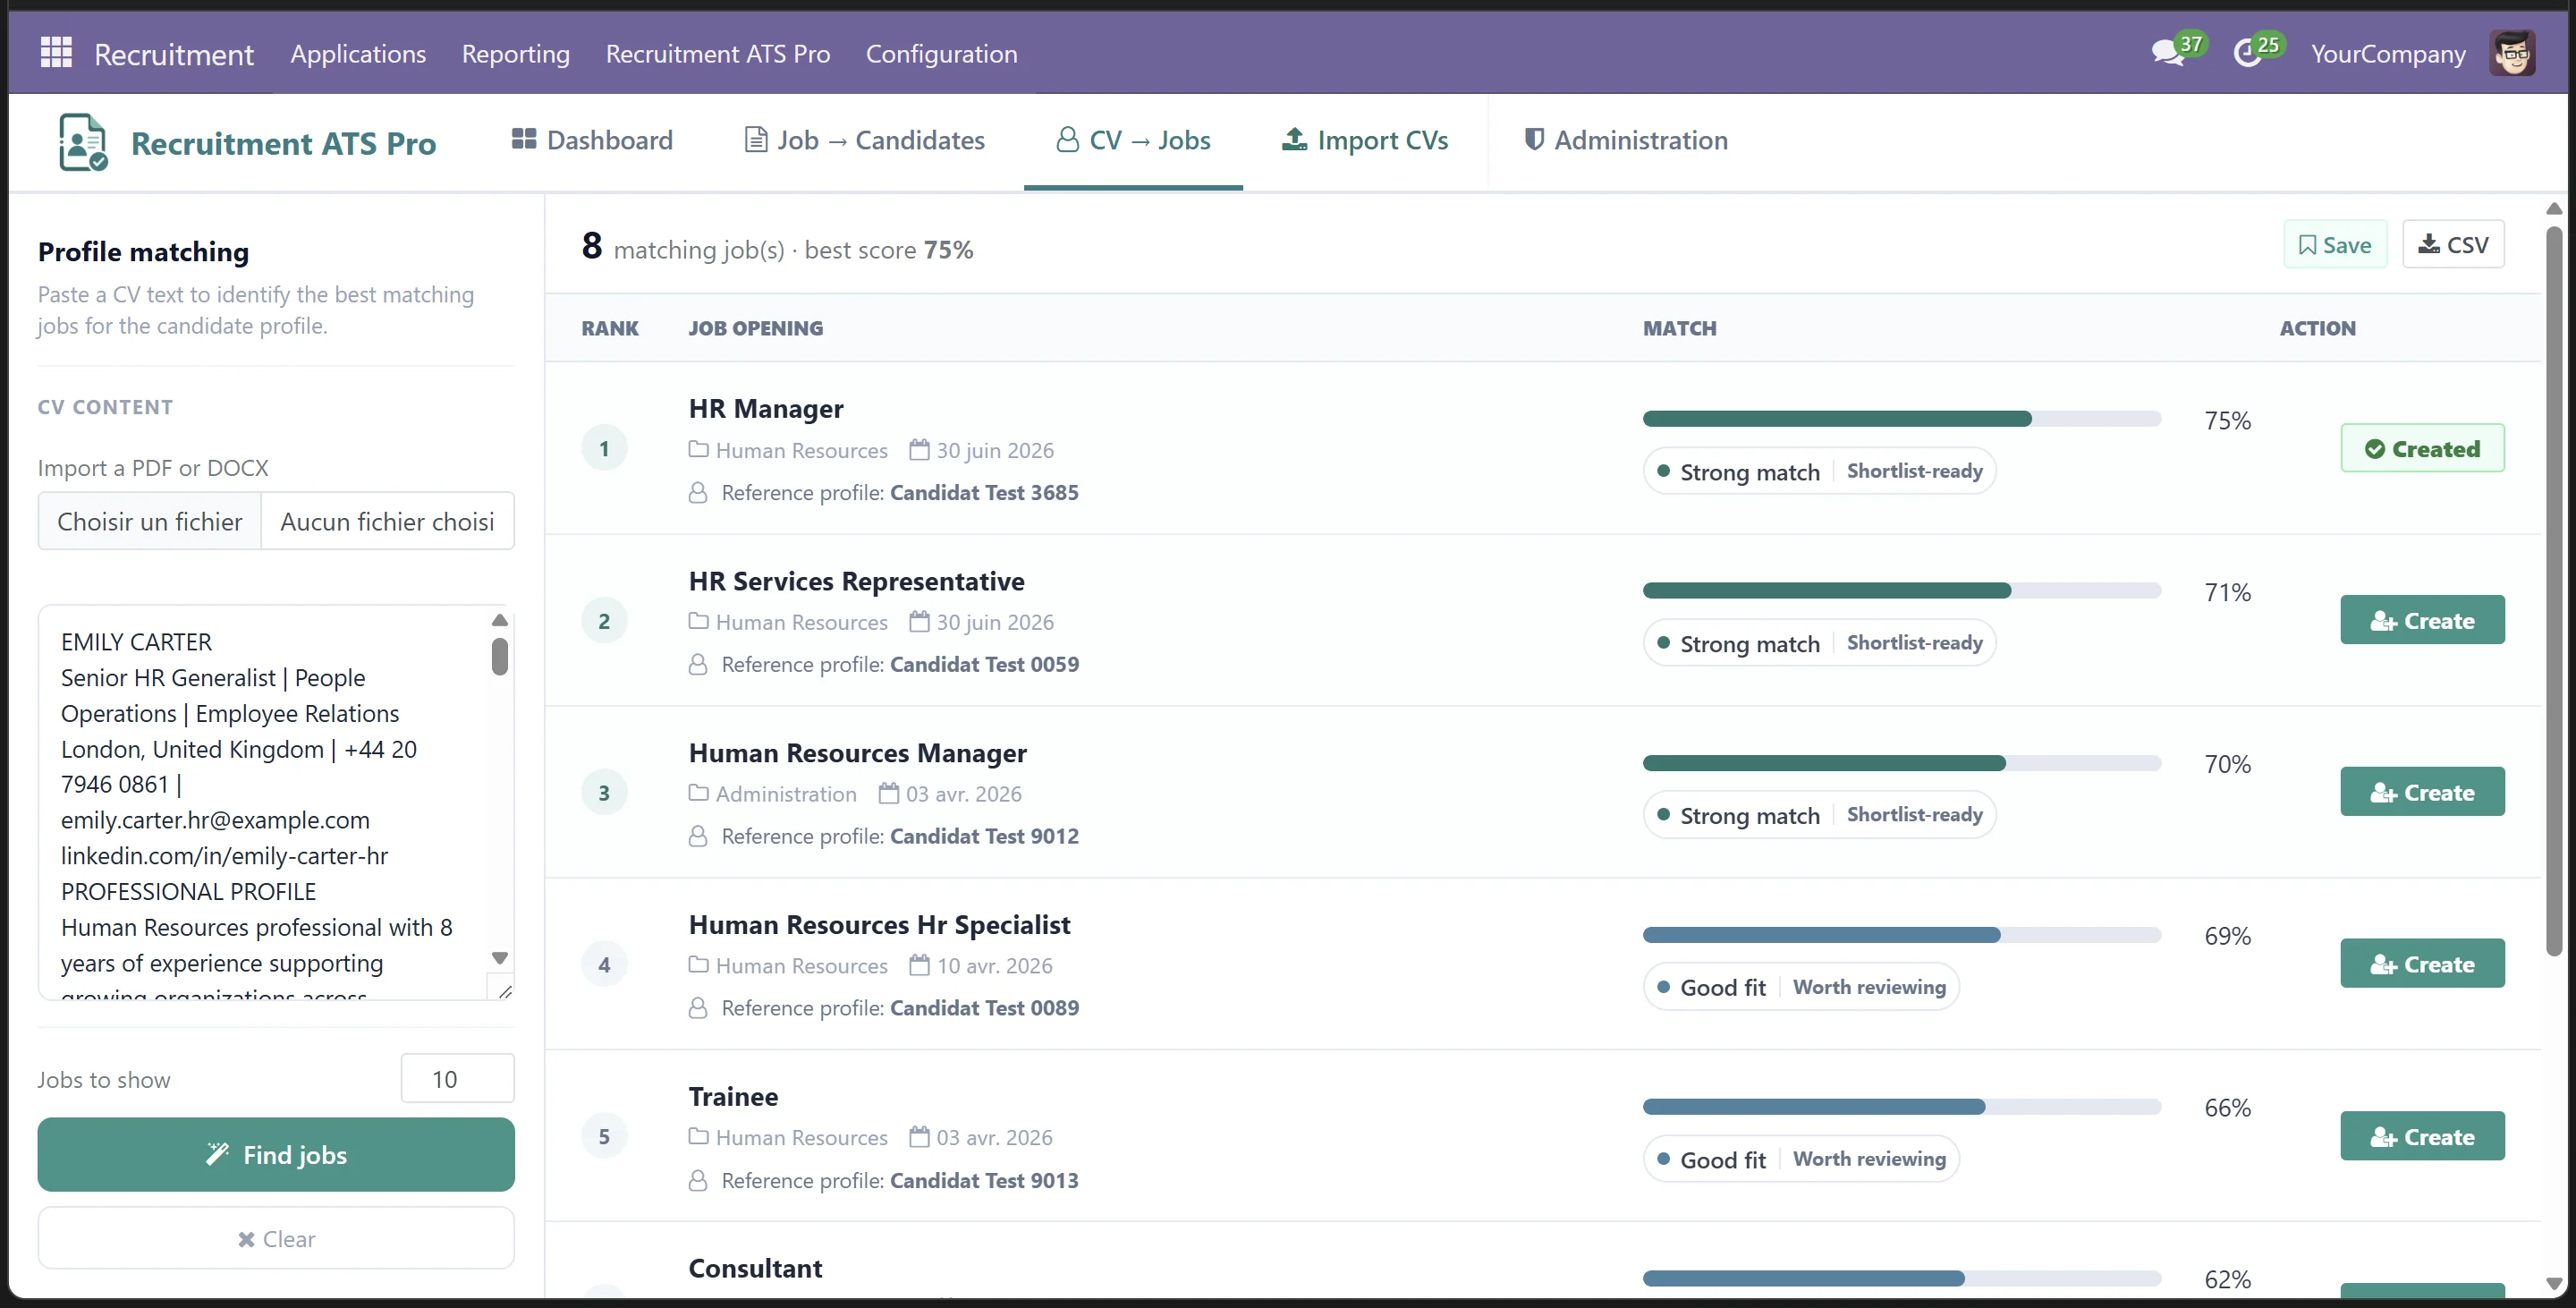Click the results list vertical scrollbar
2576x1308 pixels.
point(2554,590)
